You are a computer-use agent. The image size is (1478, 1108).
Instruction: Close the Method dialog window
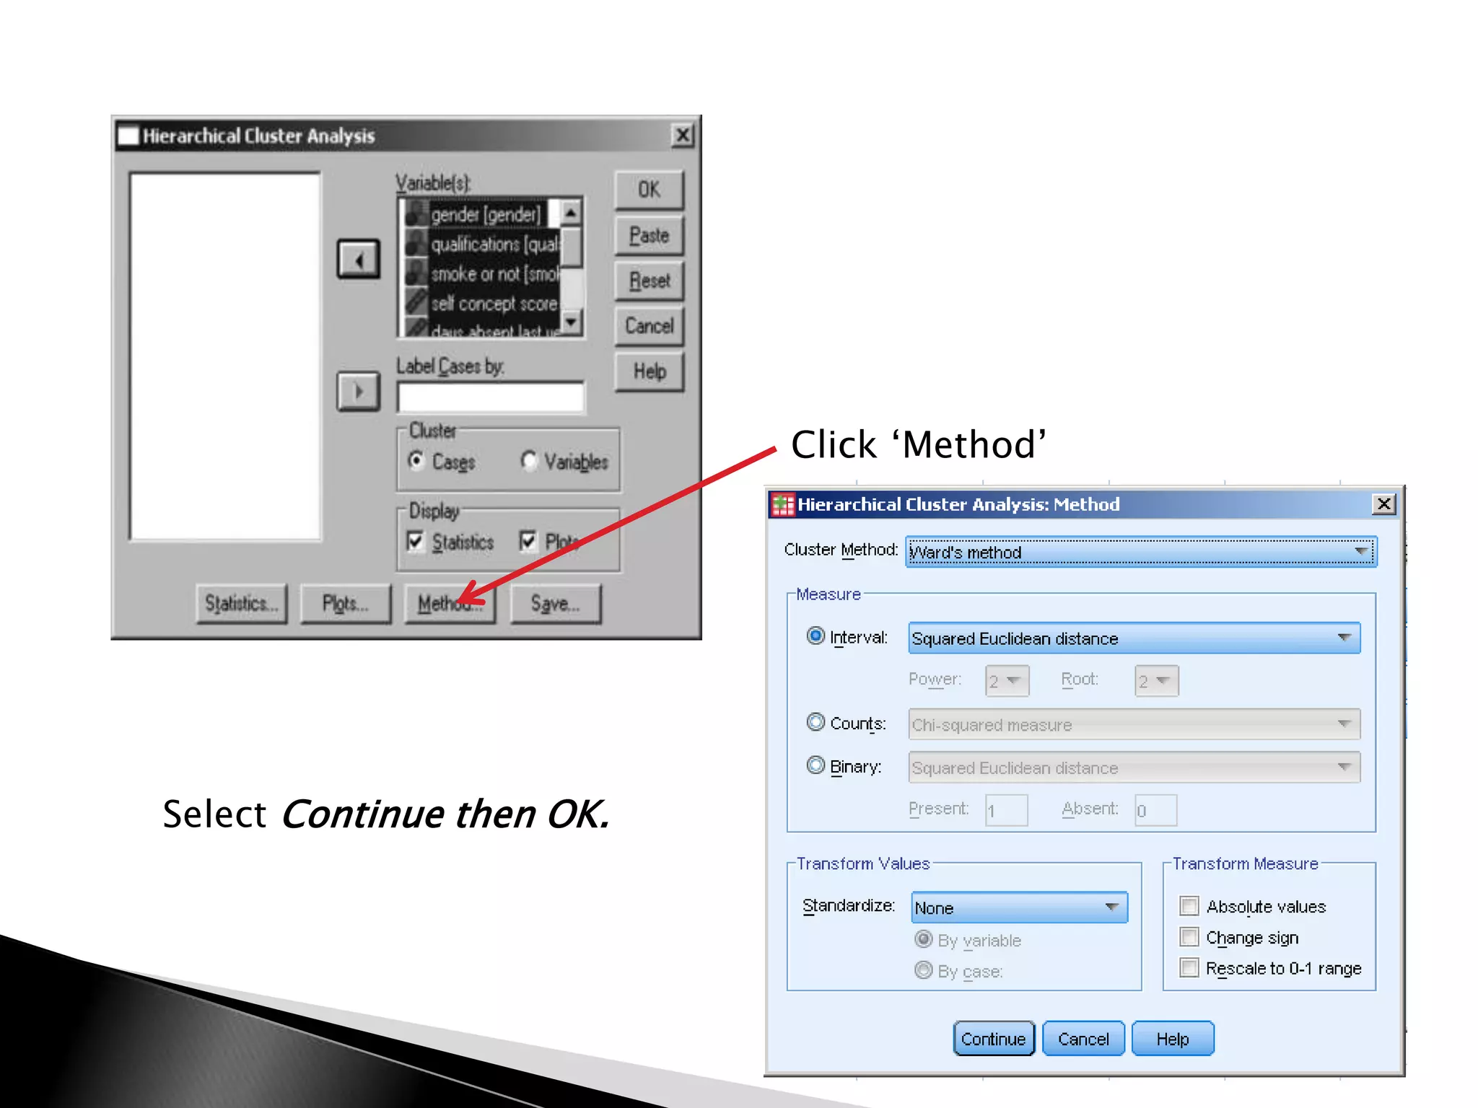point(1383,504)
